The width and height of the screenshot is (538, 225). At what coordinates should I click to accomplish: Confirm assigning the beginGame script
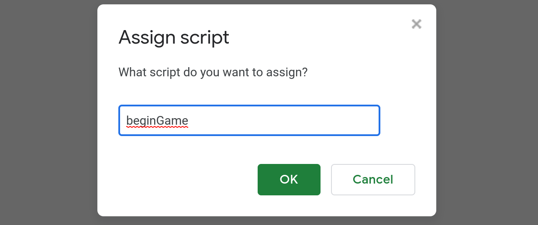[x=289, y=180]
